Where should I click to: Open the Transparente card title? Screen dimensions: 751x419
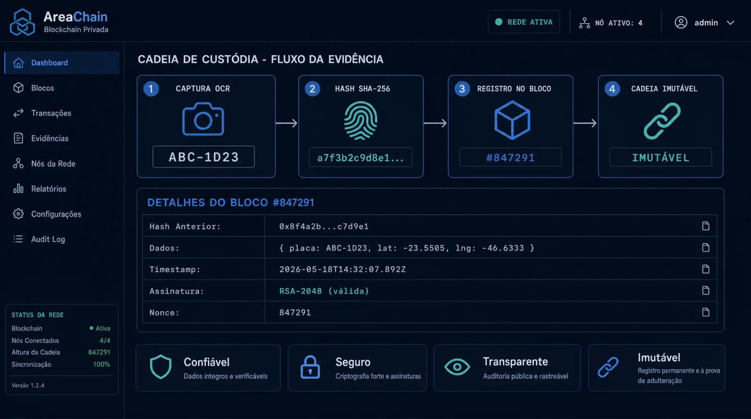[516, 362]
